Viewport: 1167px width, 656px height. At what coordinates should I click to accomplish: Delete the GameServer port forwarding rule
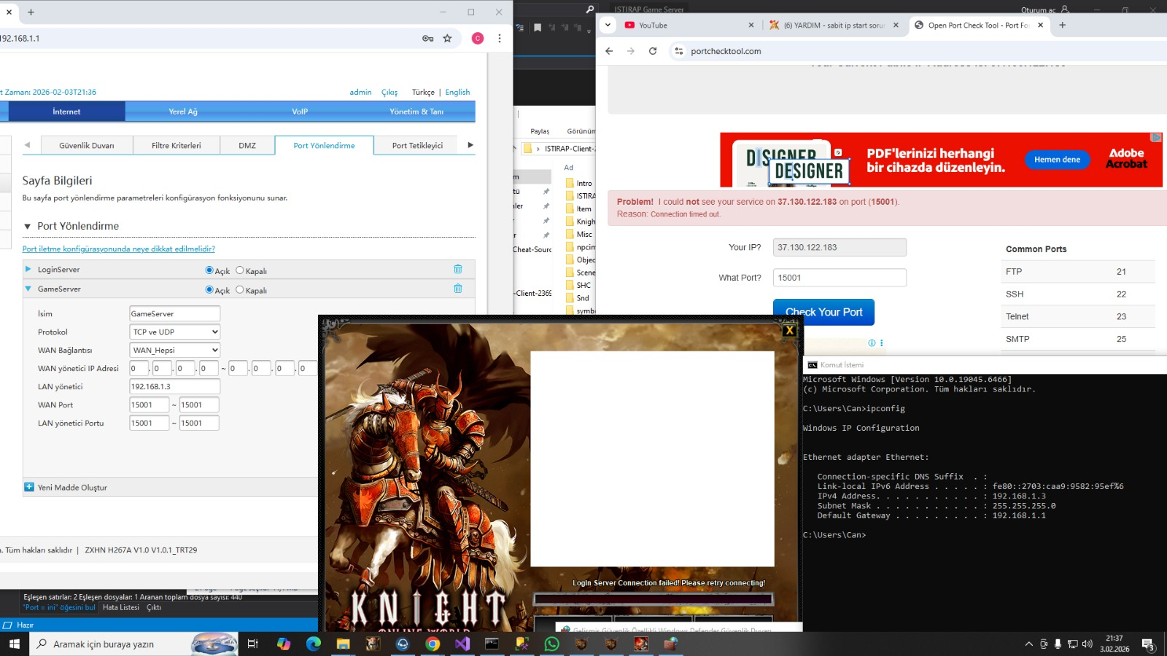coord(458,289)
